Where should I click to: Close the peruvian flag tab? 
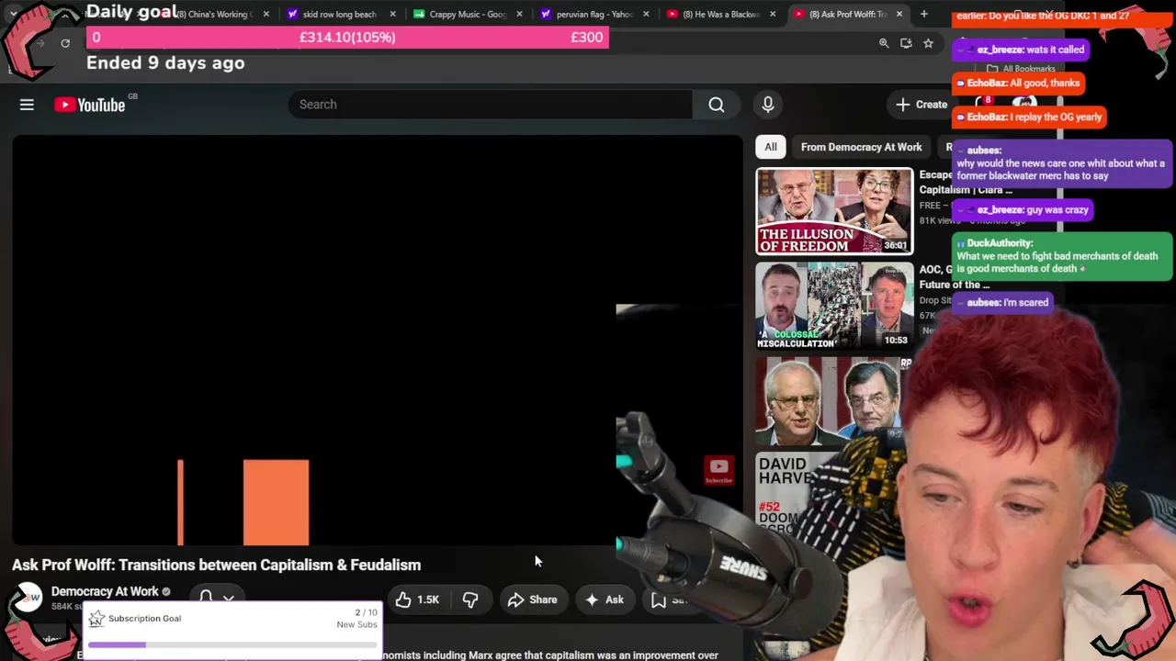coord(646,14)
